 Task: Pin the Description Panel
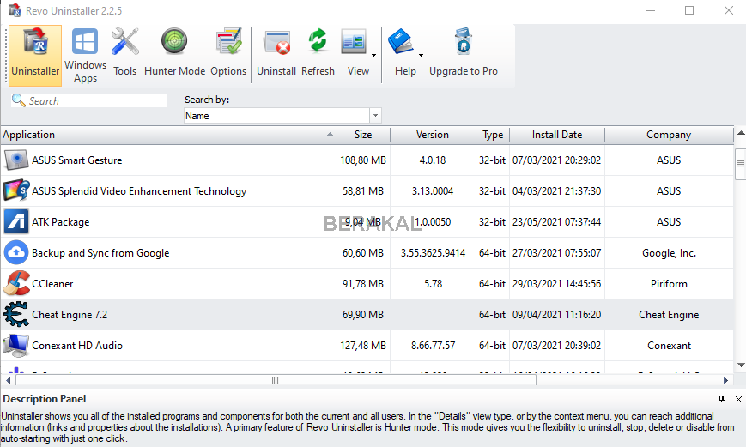[x=721, y=399]
